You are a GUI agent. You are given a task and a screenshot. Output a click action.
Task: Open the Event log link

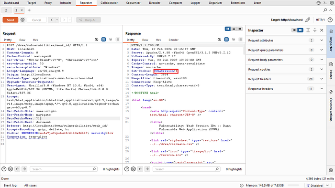10,186
